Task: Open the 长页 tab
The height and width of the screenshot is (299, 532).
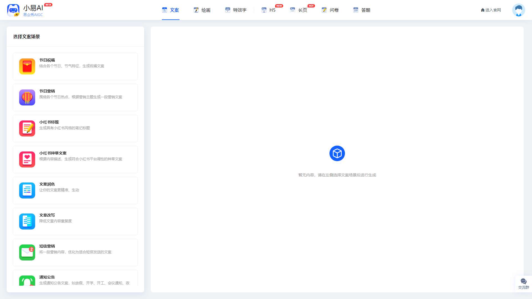Action: coord(299,10)
